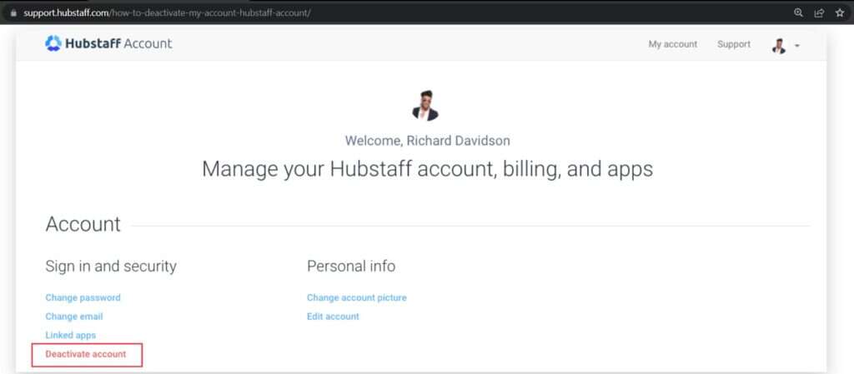Screen dimensions: 854x374
Task: Open the Edit account link
Action: [x=333, y=317]
